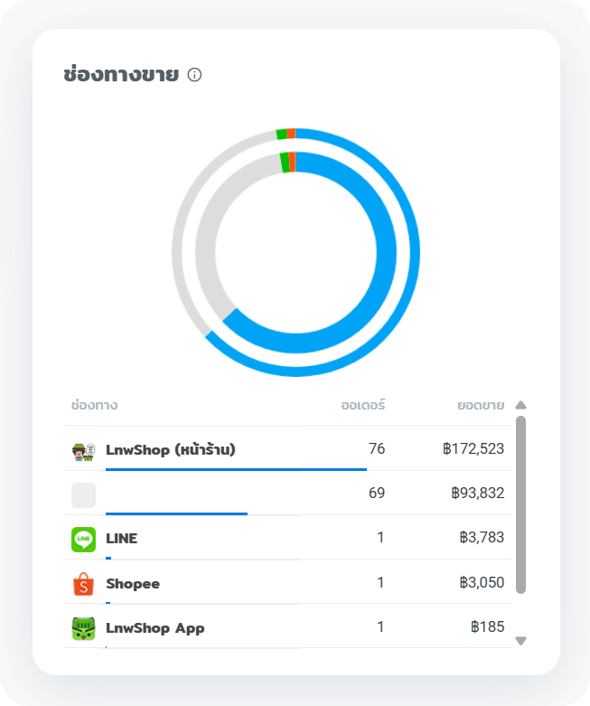
Task: Click the outer blue donut ring segment
Action: [414, 252]
